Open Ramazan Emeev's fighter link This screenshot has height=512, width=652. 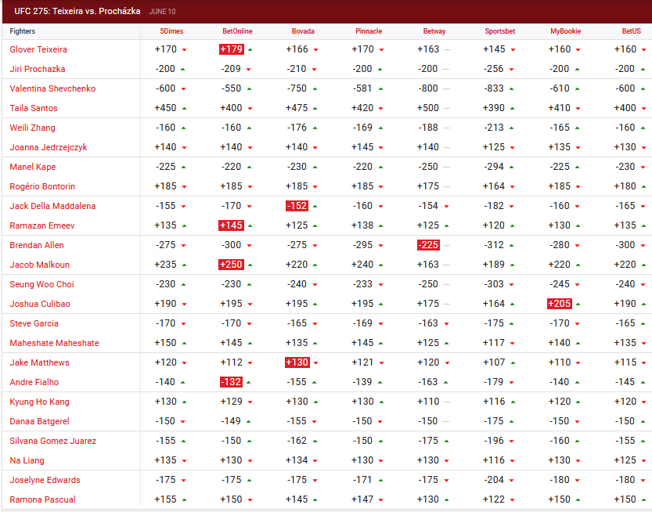coord(42,225)
